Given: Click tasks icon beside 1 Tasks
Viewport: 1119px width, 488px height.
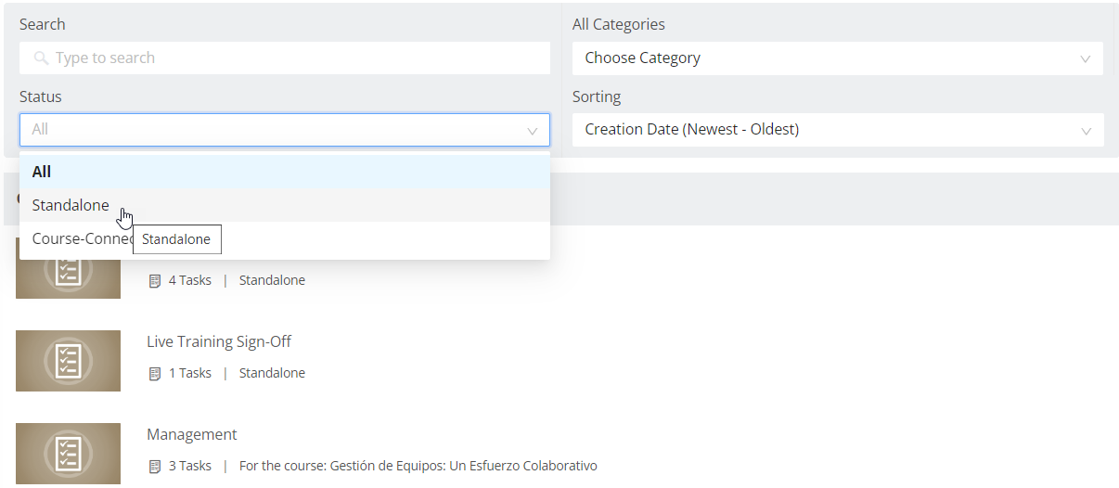Looking at the screenshot, I should point(155,374).
